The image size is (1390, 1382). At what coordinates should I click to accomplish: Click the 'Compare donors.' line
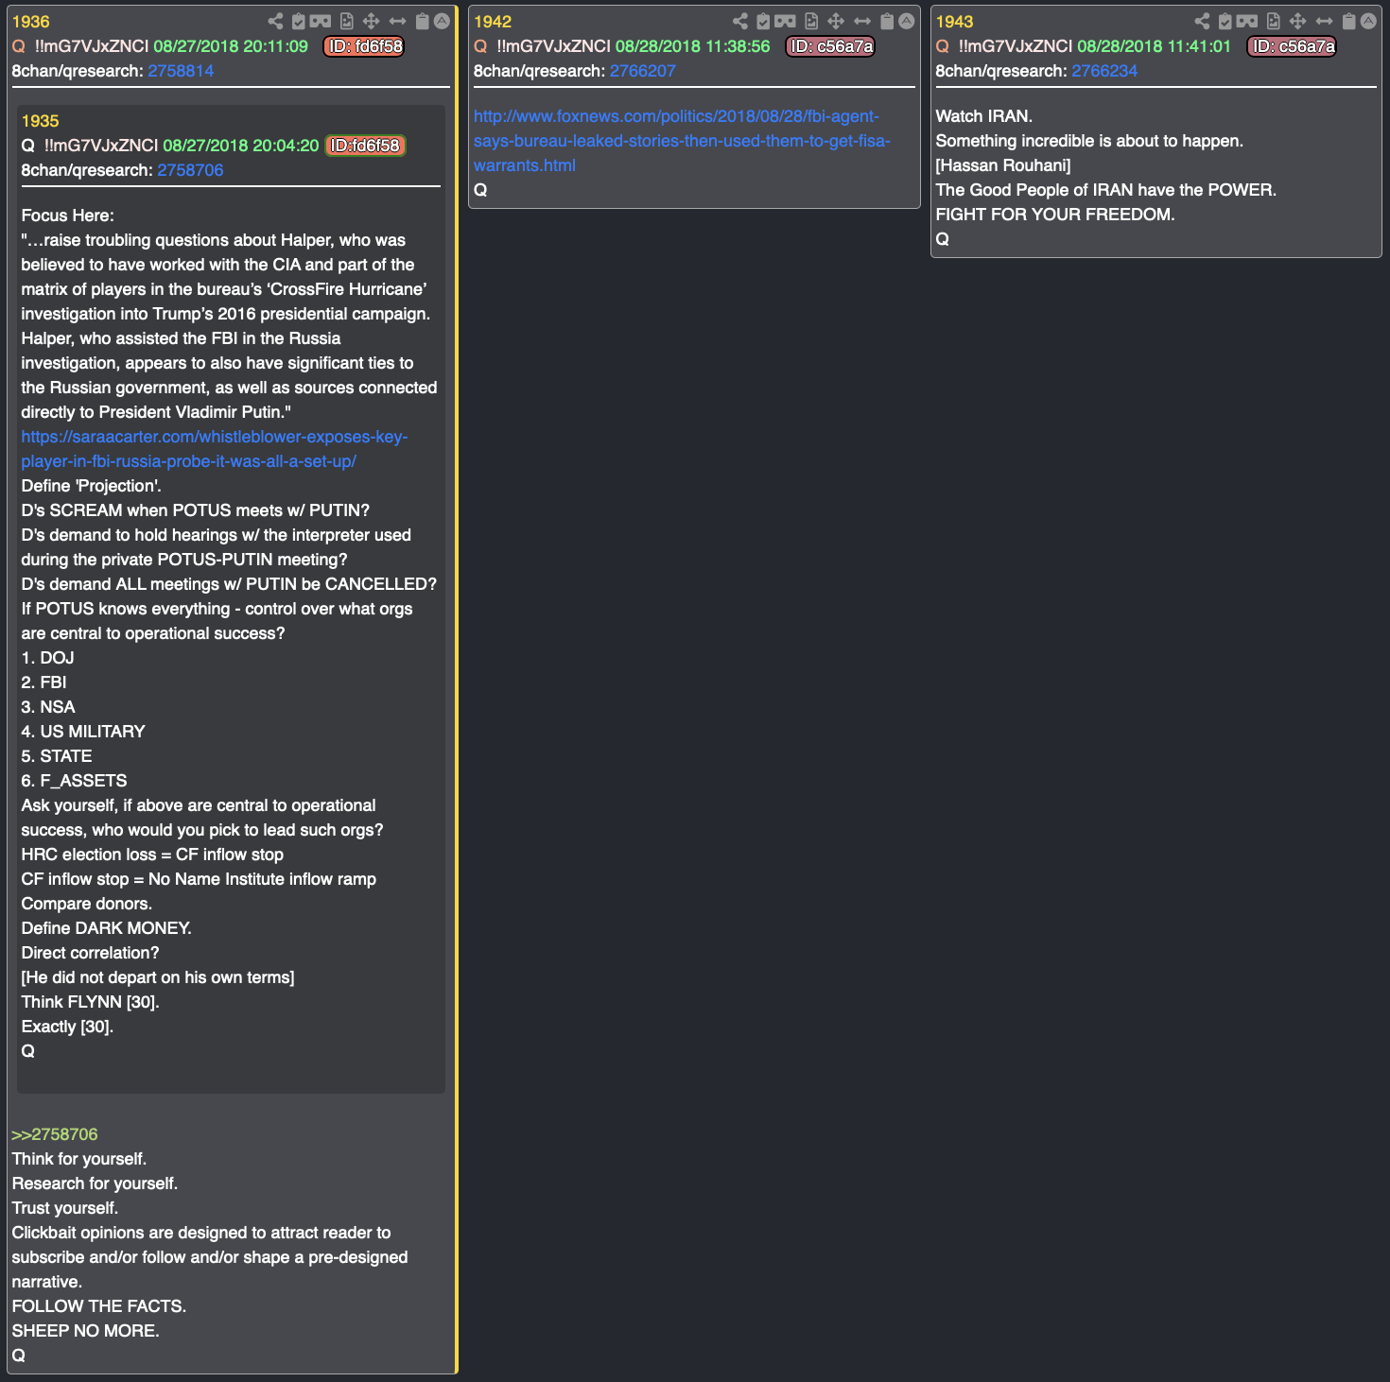[x=86, y=904]
